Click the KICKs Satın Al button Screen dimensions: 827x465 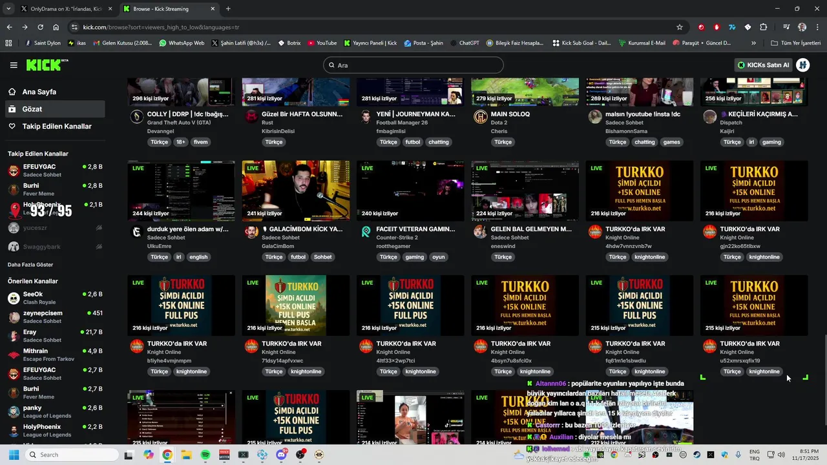click(764, 65)
